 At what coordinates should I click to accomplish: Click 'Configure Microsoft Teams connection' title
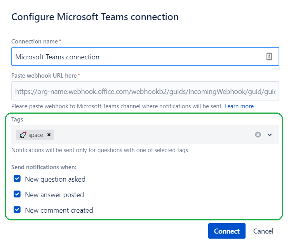tap(95, 17)
